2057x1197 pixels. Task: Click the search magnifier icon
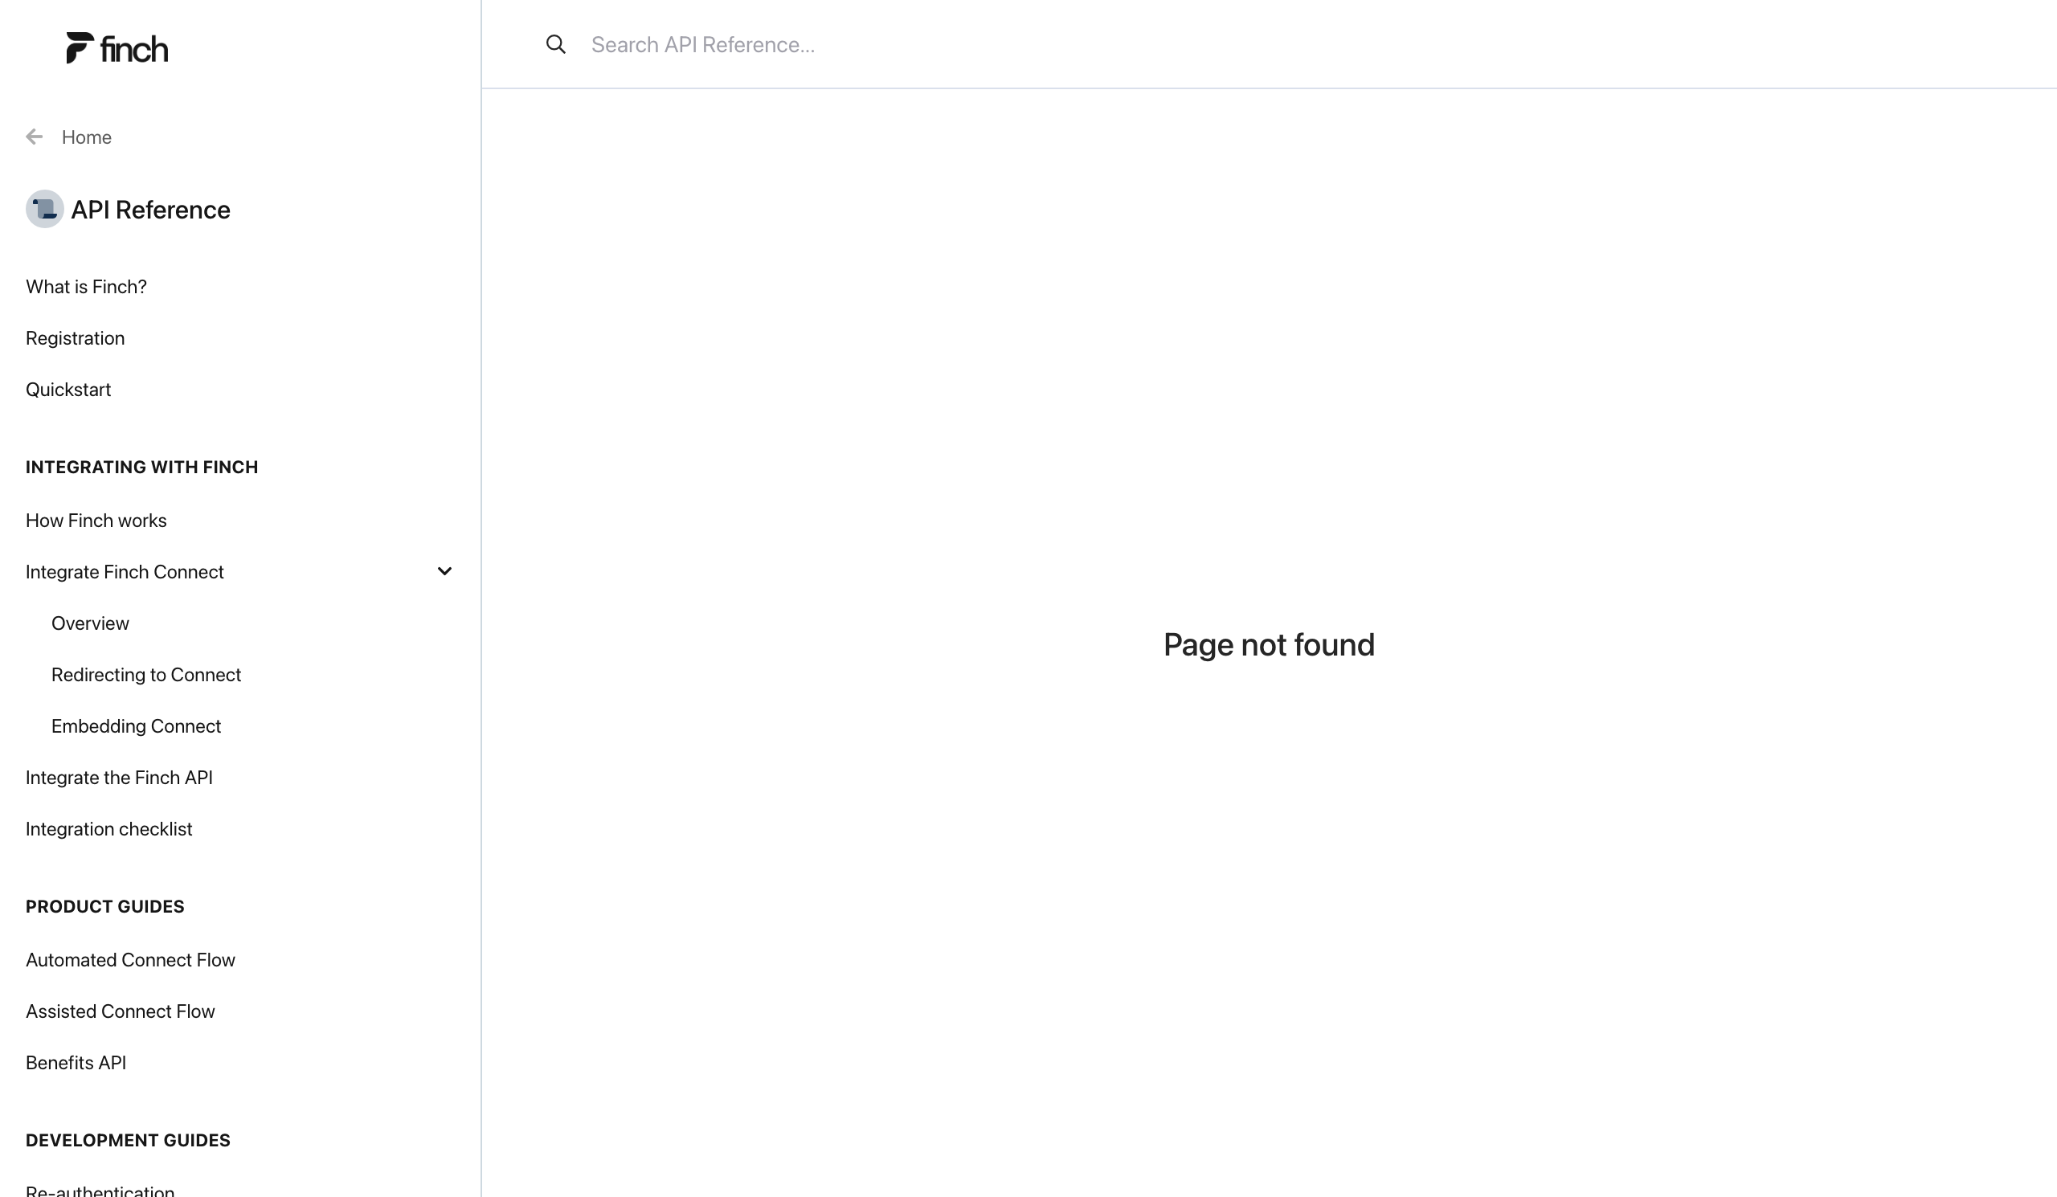(x=556, y=45)
